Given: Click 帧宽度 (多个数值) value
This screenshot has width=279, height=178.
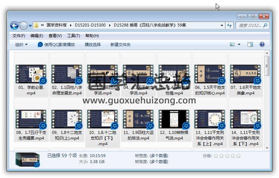Looking at the screenshot, I should click(x=159, y=156).
